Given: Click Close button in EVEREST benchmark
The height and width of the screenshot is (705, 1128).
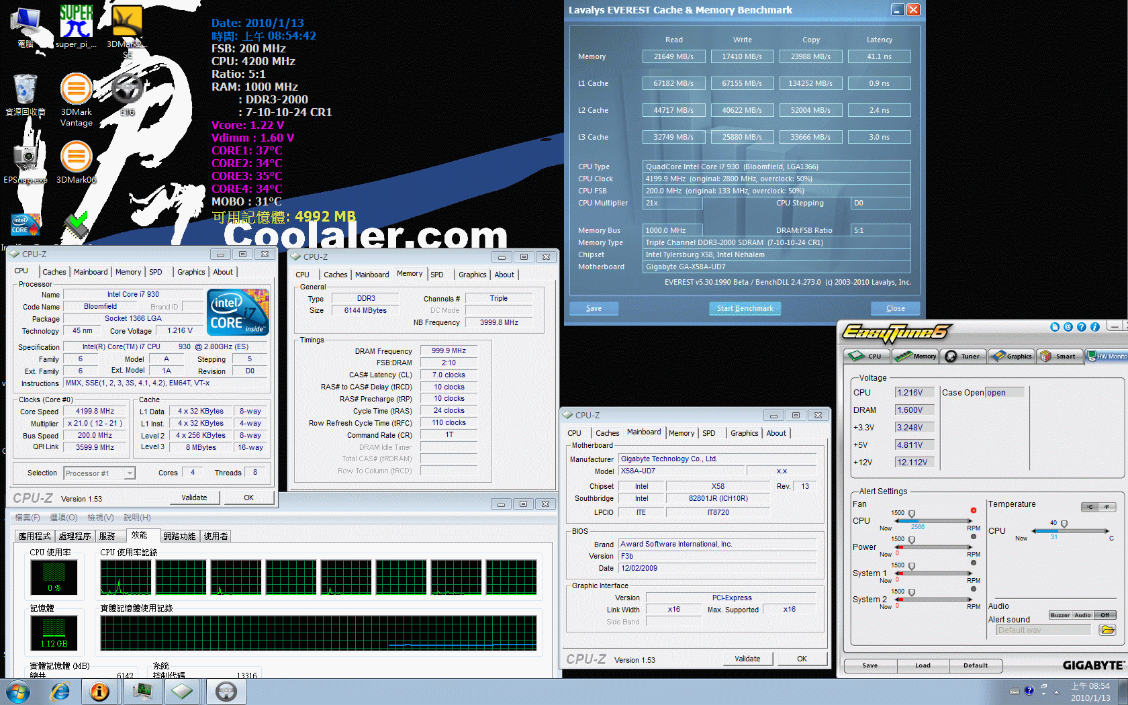Looking at the screenshot, I should coord(895,308).
